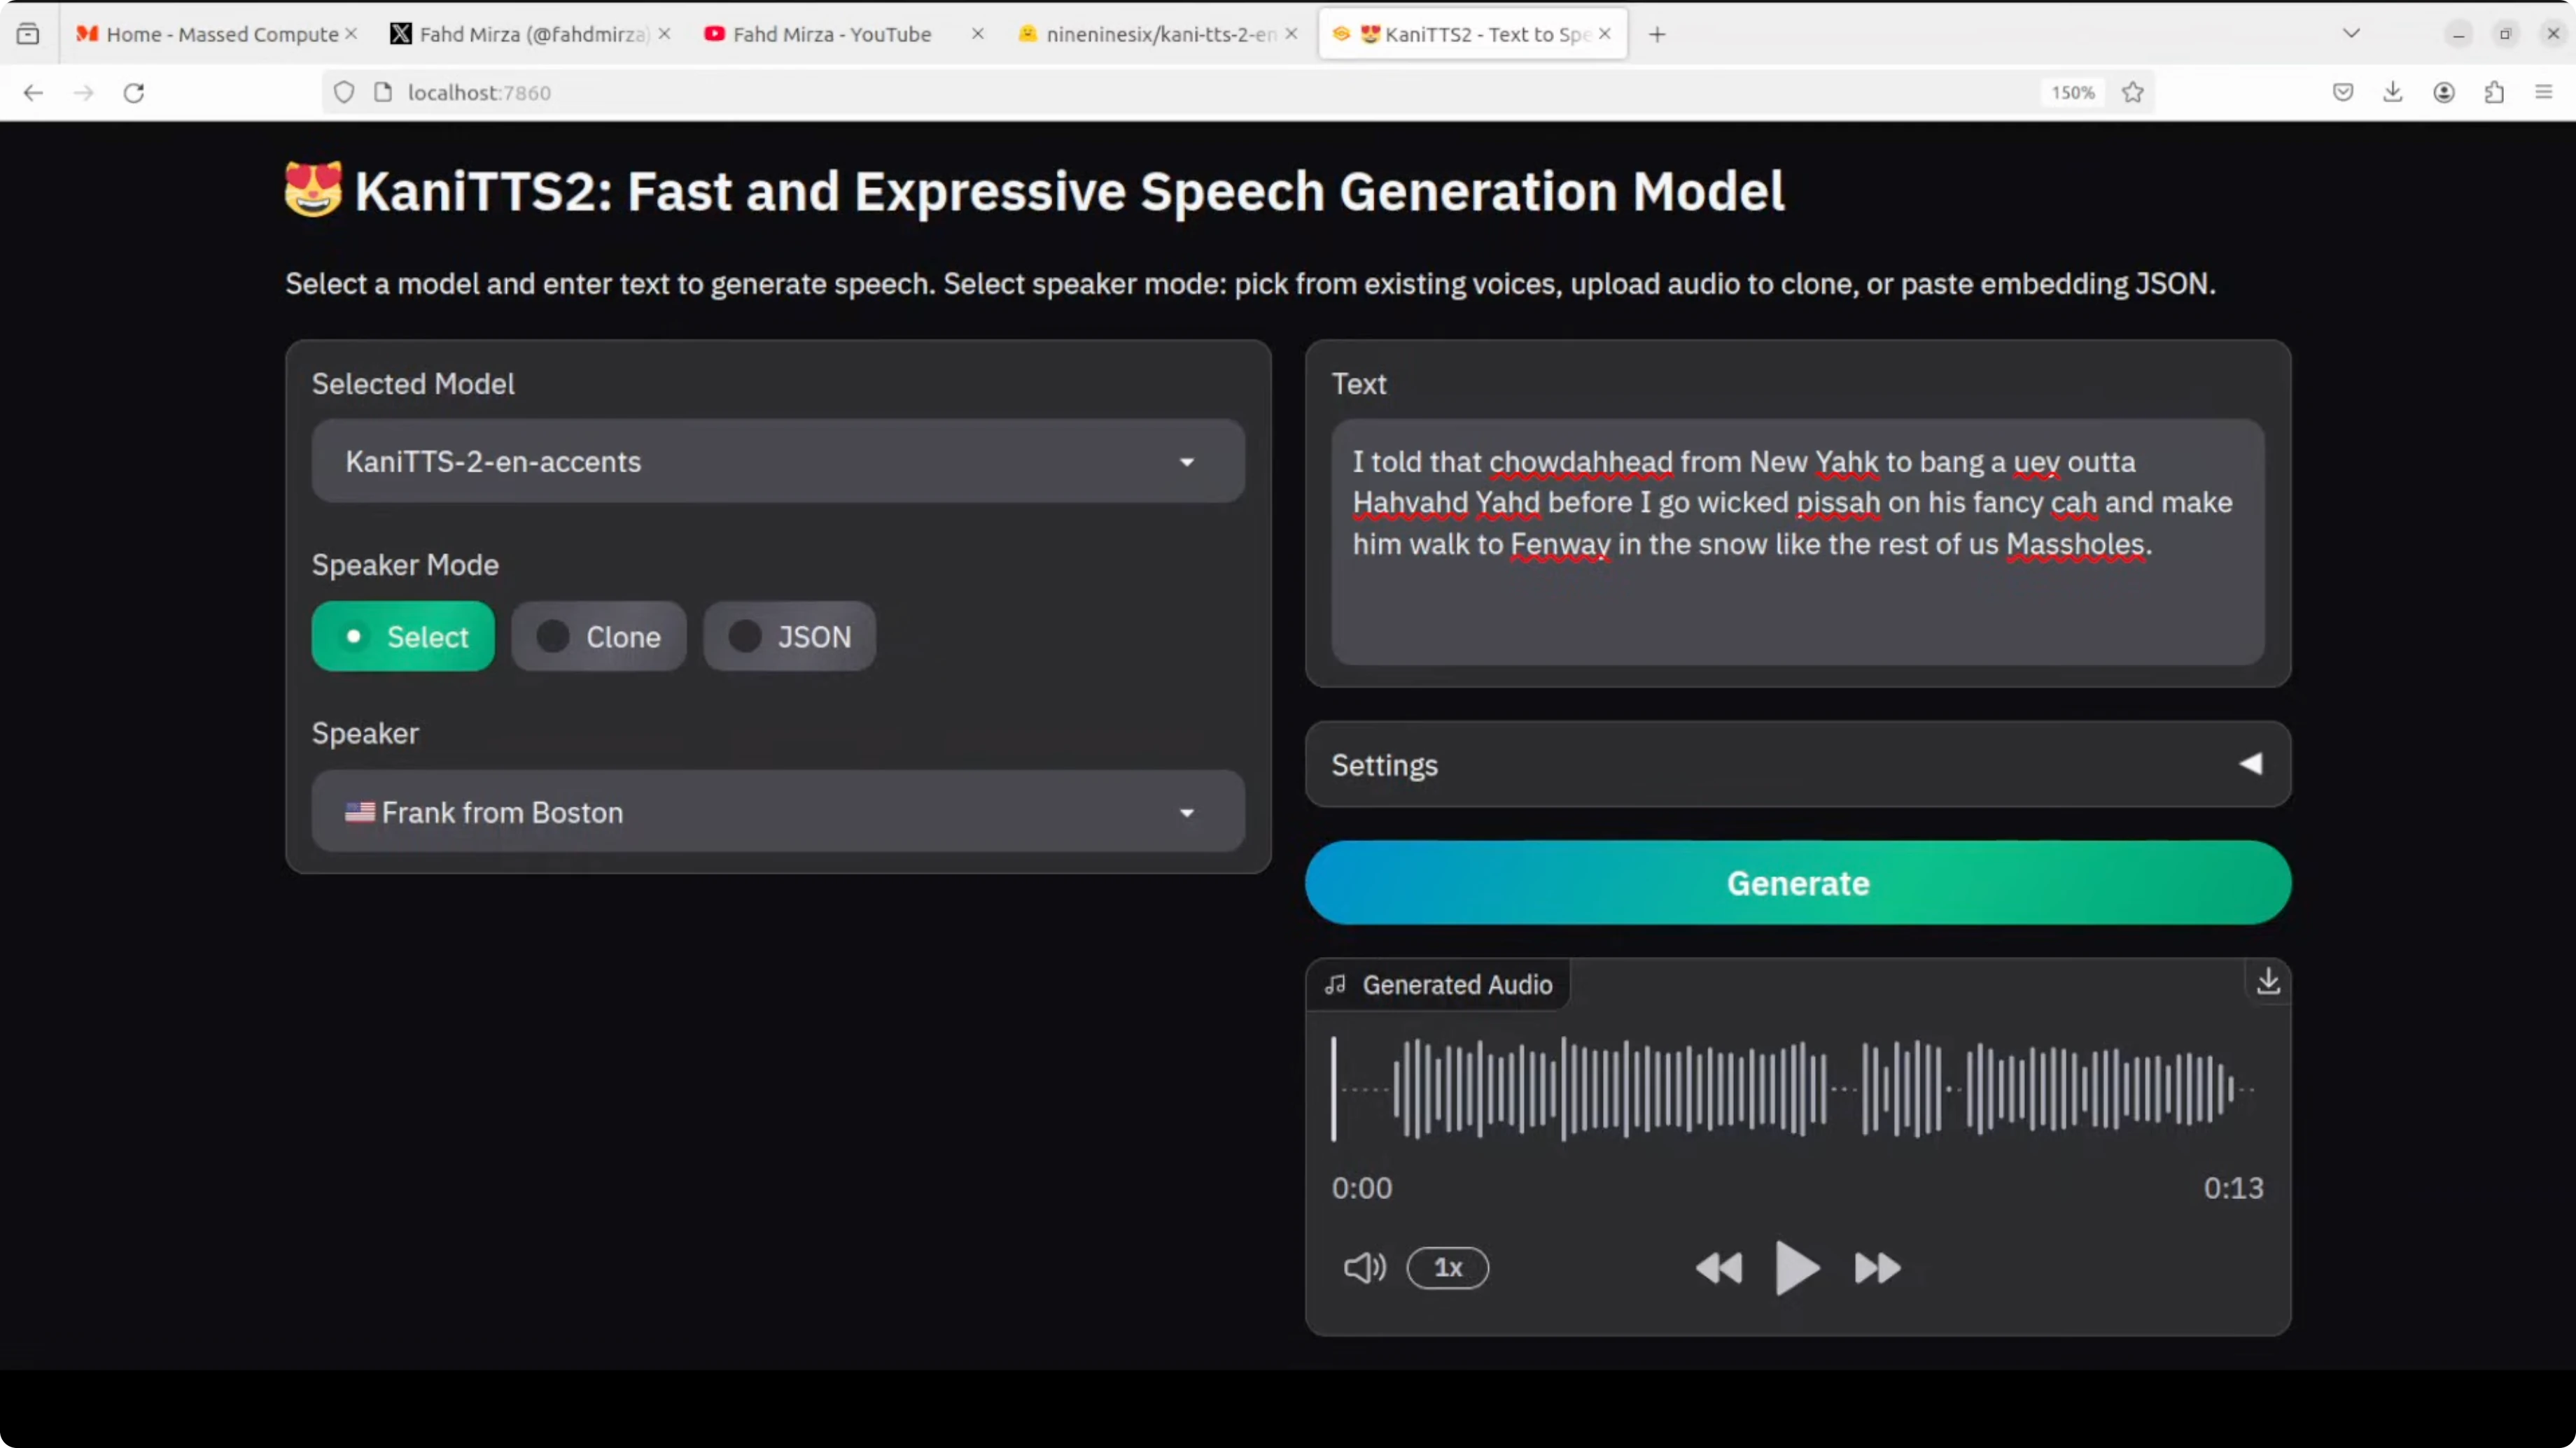
Task: Select the Clone speaker mode
Action: 598,637
